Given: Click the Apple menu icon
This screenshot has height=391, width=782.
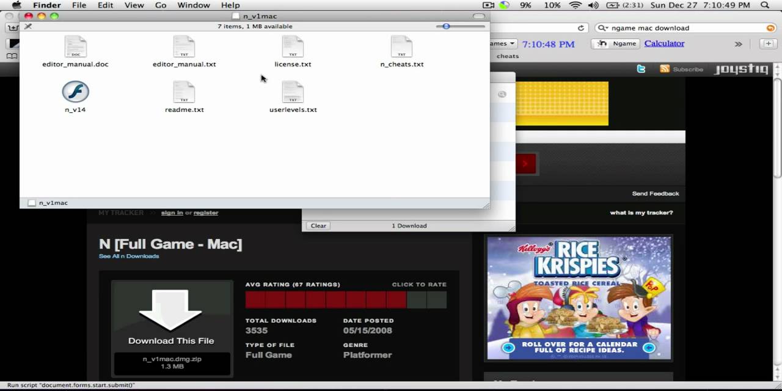Looking at the screenshot, I should tap(16, 5).
